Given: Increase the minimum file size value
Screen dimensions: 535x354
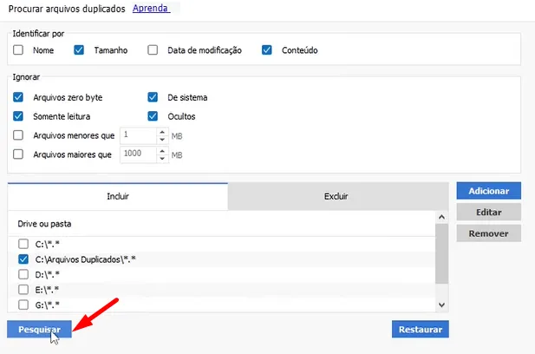Looking at the screenshot, I should (161, 132).
